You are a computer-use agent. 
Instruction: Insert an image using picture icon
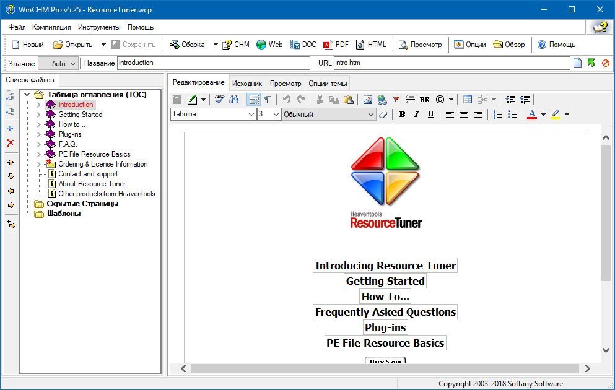367,100
